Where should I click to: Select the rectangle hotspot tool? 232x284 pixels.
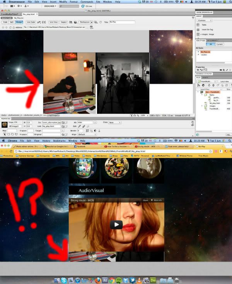coord(9,134)
